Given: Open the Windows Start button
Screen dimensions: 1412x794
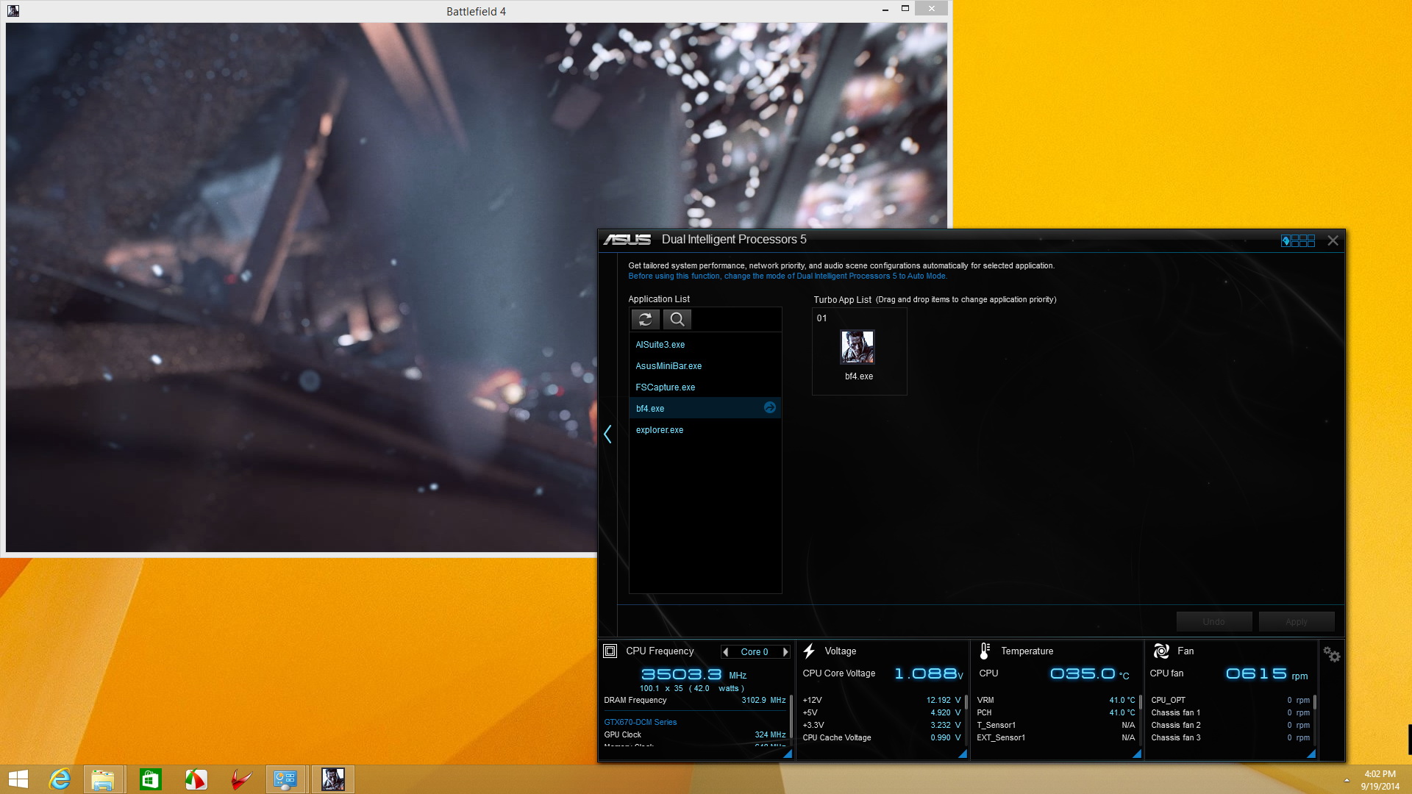Looking at the screenshot, I should coord(18,779).
